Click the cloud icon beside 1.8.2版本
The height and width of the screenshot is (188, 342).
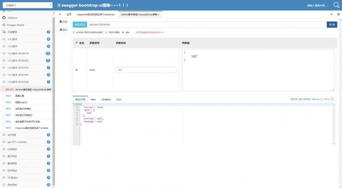(4, 39)
